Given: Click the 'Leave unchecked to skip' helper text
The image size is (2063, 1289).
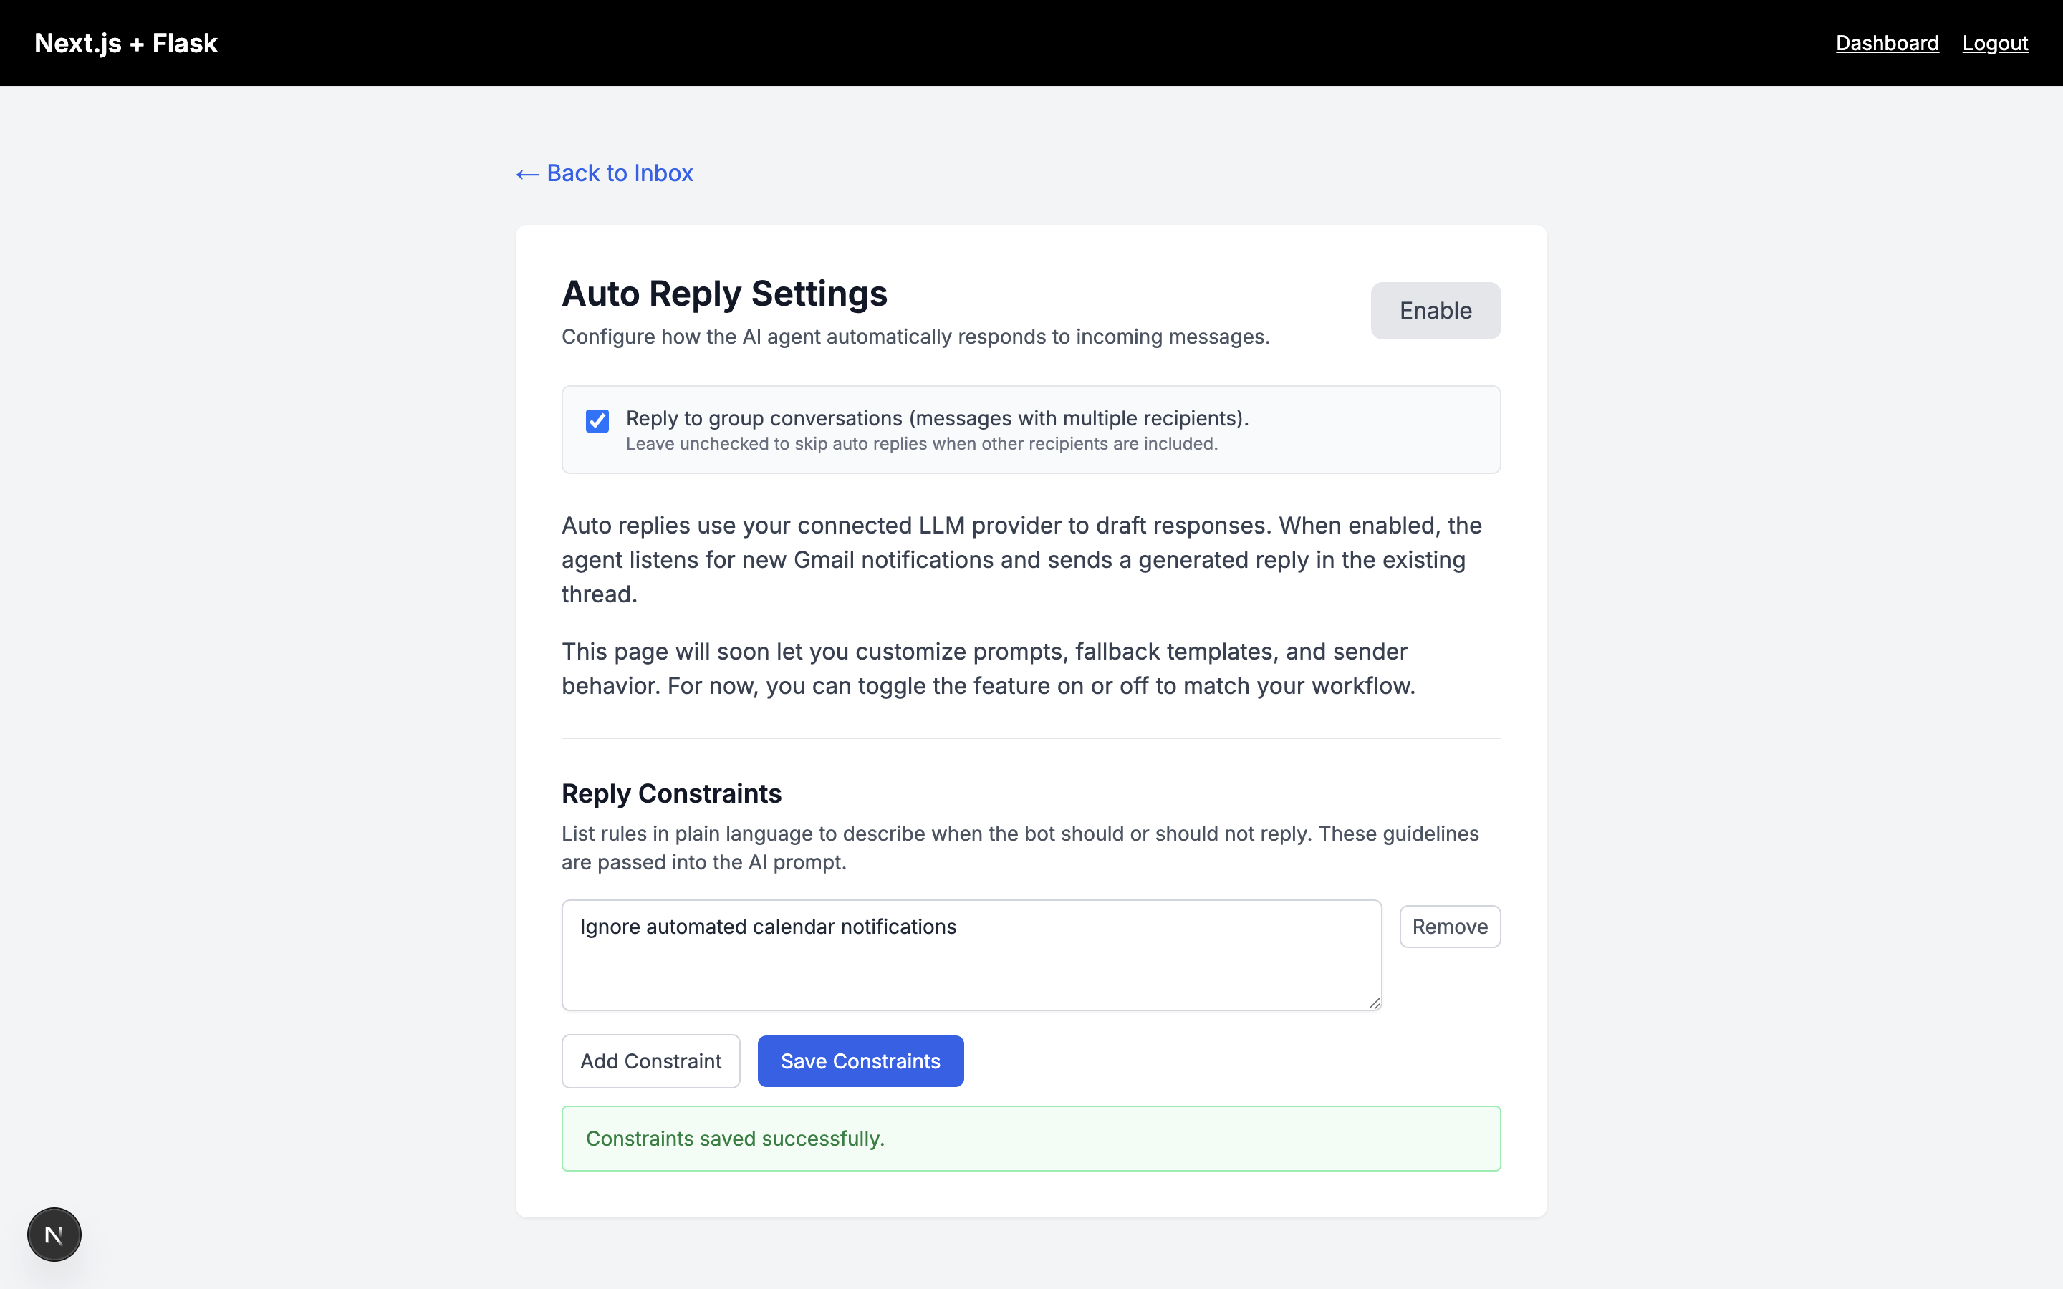Looking at the screenshot, I should [920, 444].
